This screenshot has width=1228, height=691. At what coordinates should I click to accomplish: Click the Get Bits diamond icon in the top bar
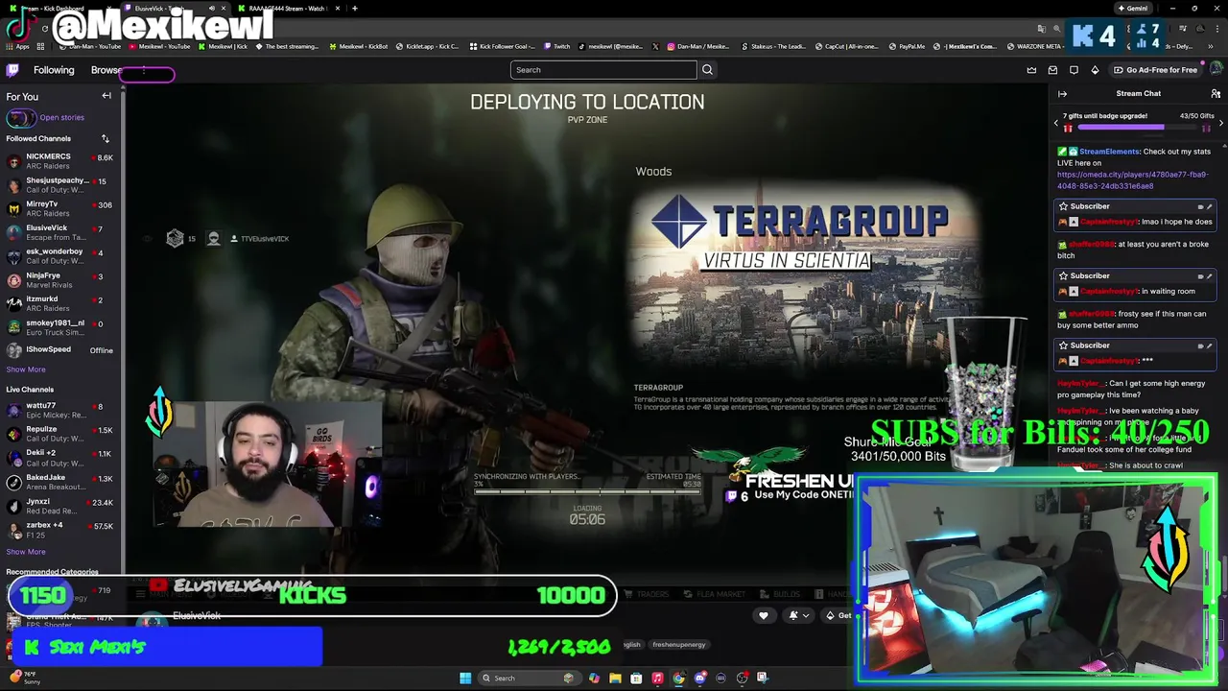click(x=1095, y=70)
